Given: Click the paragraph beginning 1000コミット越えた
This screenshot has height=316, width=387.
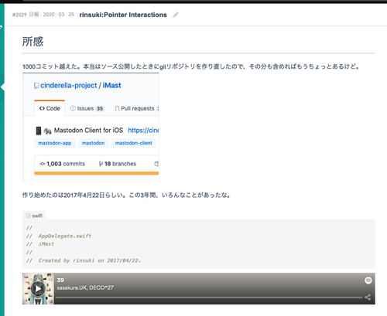Looking at the screenshot, I should point(191,66).
